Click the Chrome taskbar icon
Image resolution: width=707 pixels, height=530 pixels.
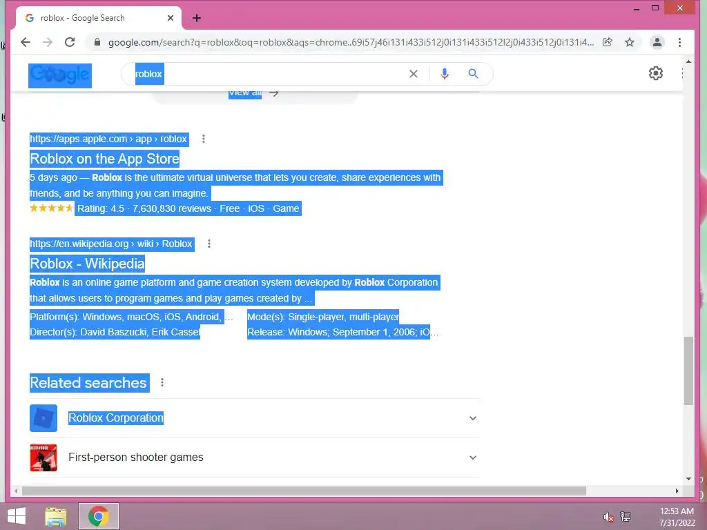[98, 516]
